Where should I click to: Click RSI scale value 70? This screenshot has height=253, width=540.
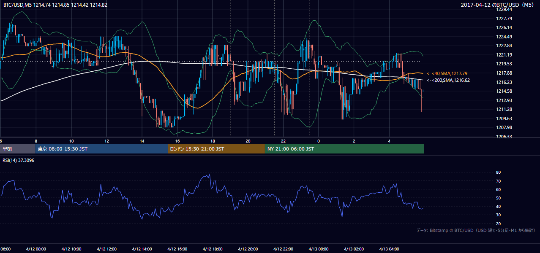498,181
